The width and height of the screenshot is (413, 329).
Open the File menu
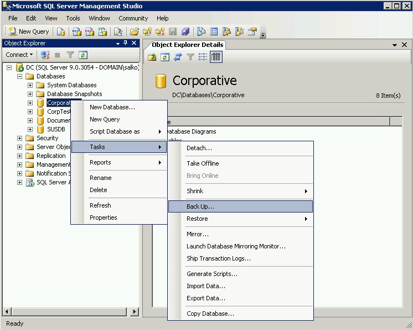pyautogui.click(x=13, y=18)
